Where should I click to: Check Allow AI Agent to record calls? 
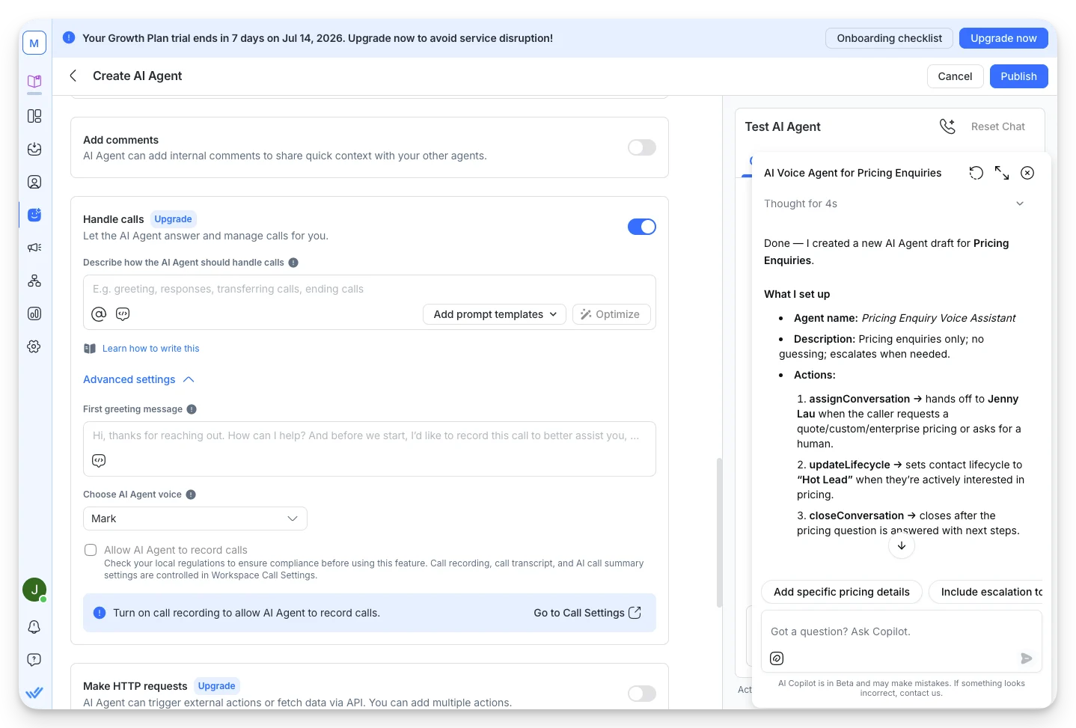(91, 550)
